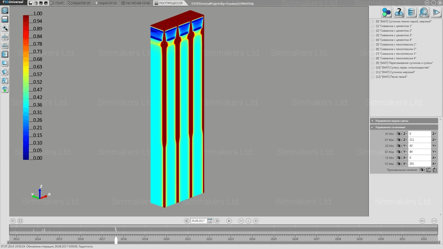This screenshot has height=249, width=443.
Task: Click the XYZ axes arbitrary section icon
Action: (x=428, y=170)
